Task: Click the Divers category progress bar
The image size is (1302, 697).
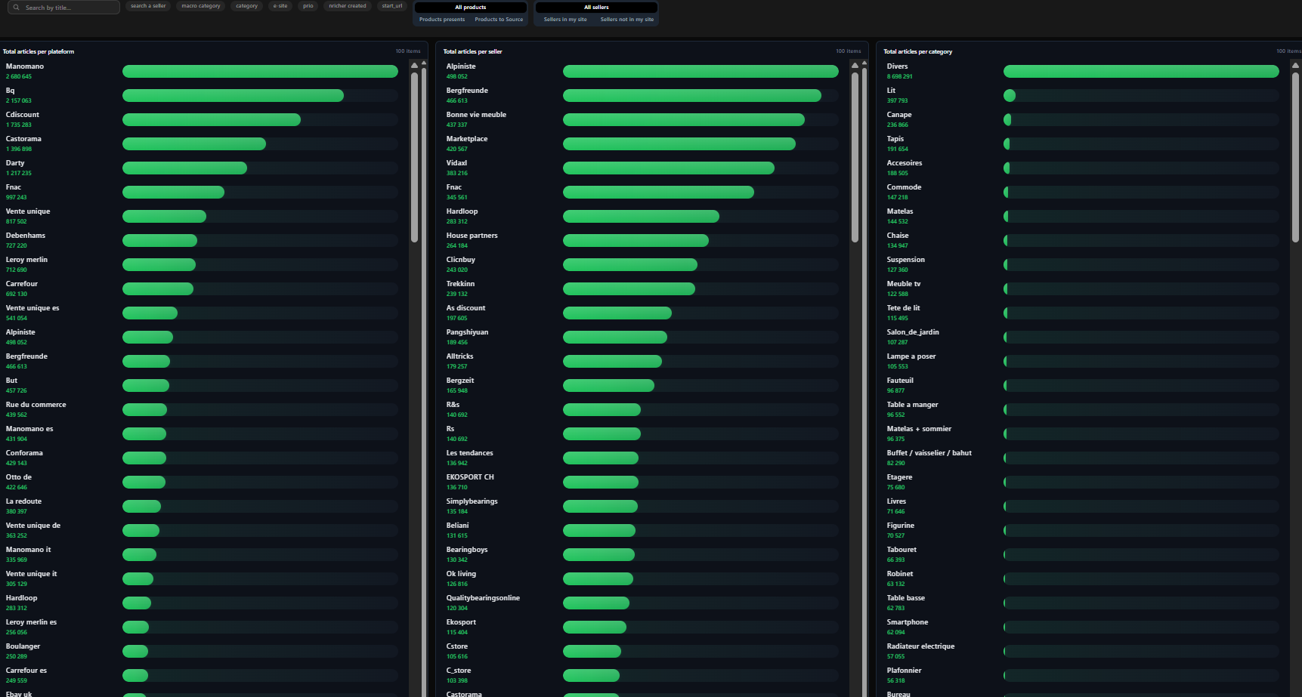Action: [1141, 72]
